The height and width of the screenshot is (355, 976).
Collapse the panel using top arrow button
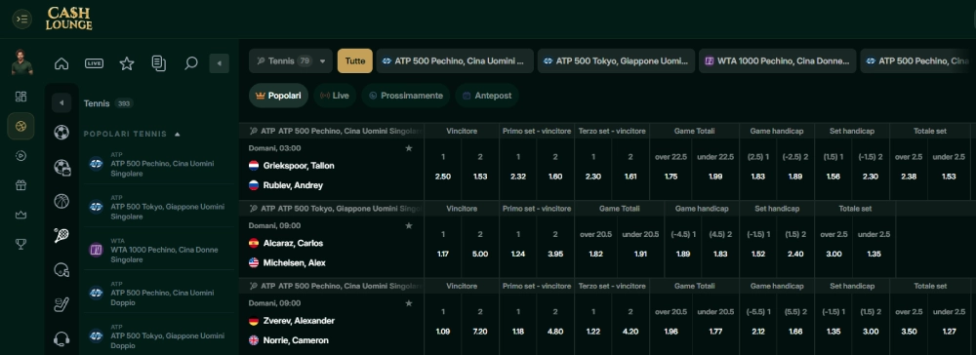(219, 62)
